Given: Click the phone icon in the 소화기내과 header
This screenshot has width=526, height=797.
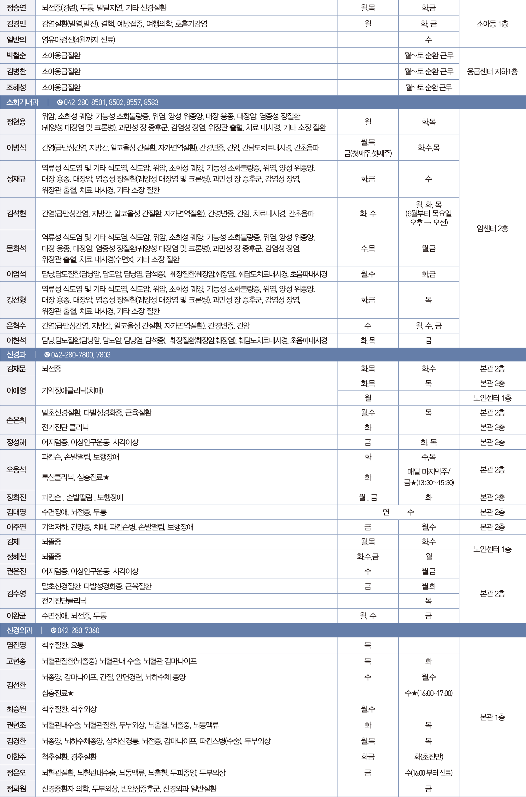Looking at the screenshot, I should click(60, 103).
